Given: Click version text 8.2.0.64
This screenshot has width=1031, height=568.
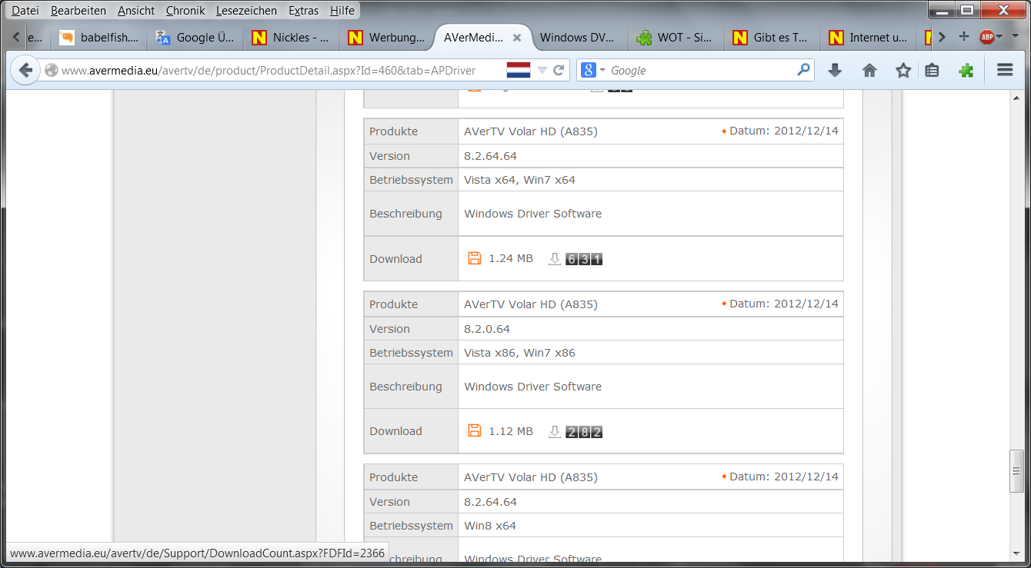Looking at the screenshot, I should click(x=487, y=329).
